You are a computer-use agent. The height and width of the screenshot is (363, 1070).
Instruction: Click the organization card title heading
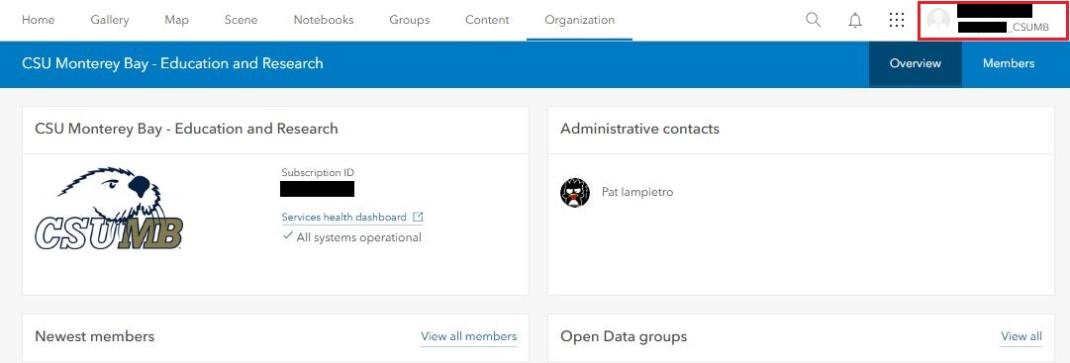pos(186,129)
